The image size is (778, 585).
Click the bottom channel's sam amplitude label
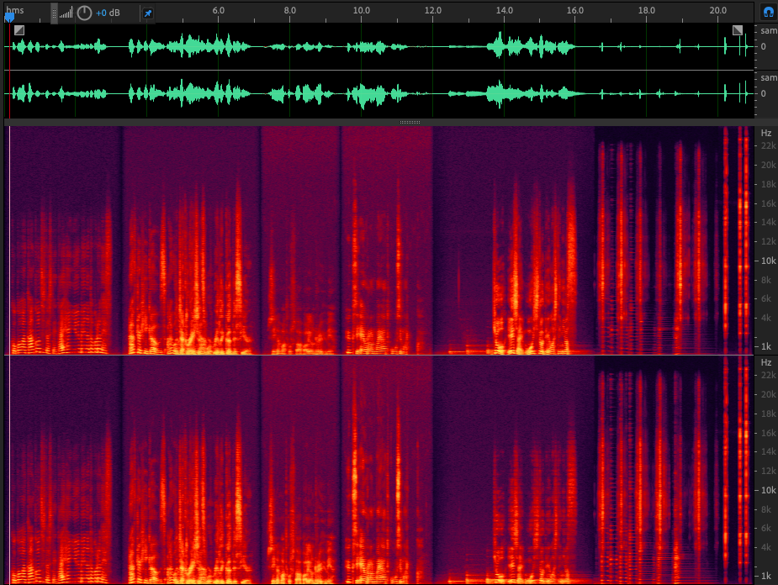coord(769,77)
